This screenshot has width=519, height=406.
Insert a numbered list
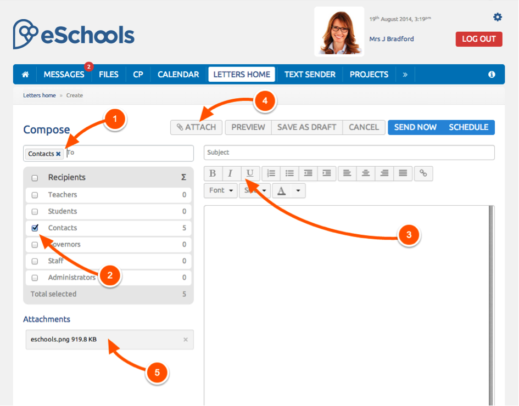pos(271,173)
